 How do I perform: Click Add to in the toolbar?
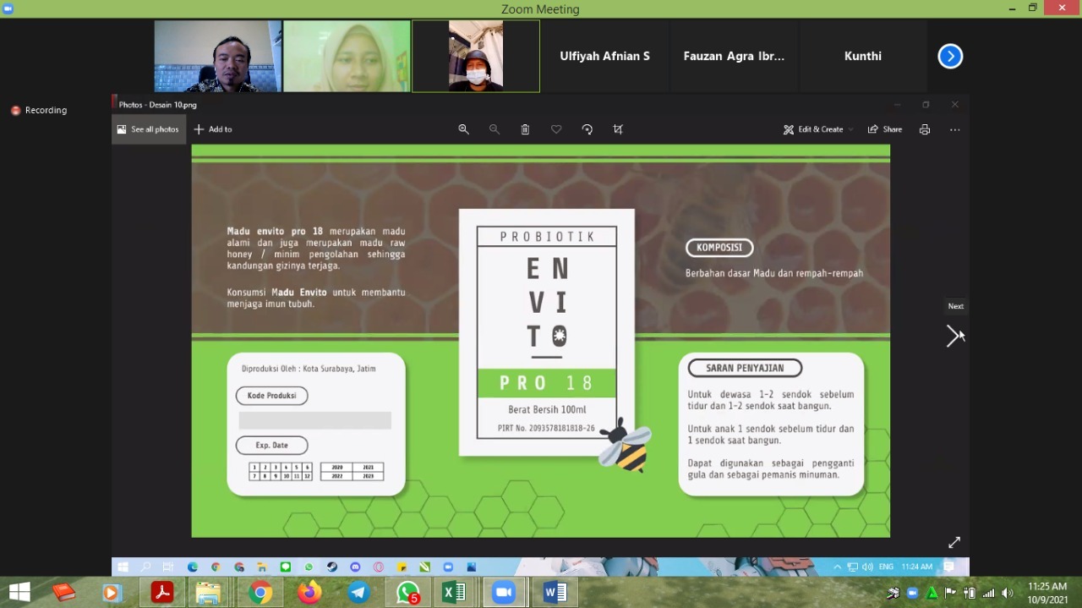pos(213,129)
